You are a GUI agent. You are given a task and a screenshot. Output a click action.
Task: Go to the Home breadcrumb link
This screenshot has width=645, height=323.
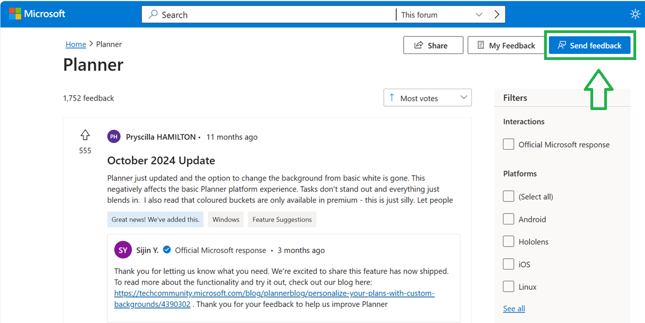(x=76, y=45)
